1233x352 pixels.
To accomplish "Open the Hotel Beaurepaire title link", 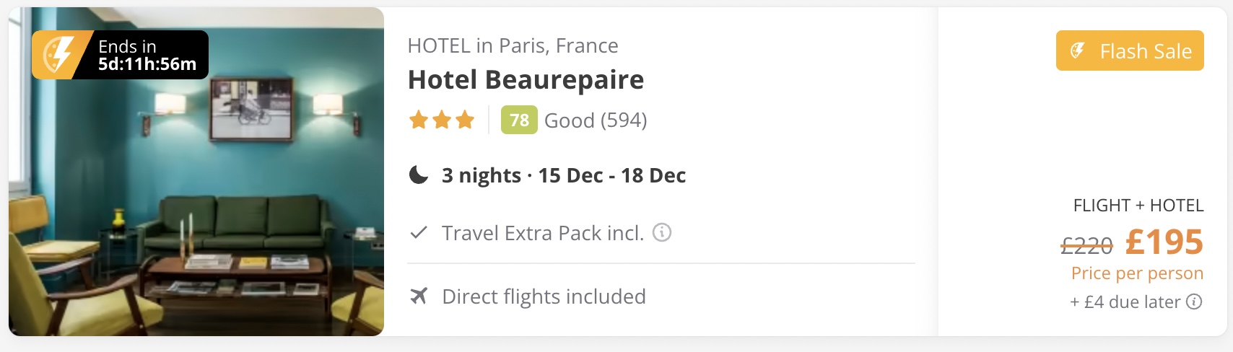I will click(526, 79).
